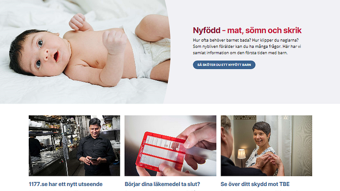The image size is (340, 191).
Task: Click the paragraph about nybliven förälder questions
Action: tap(247, 46)
